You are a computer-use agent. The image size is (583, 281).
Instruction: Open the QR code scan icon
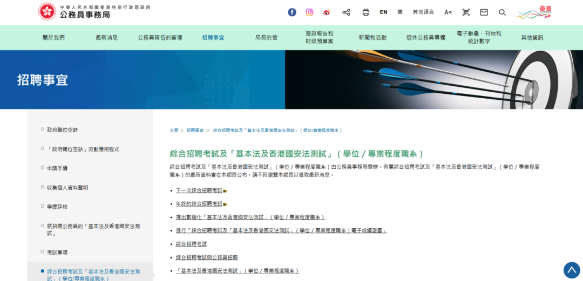pos(466,12)
